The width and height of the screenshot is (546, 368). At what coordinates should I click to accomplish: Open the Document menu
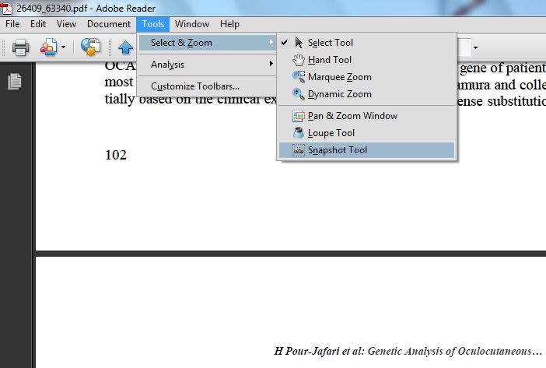[109, 24]
